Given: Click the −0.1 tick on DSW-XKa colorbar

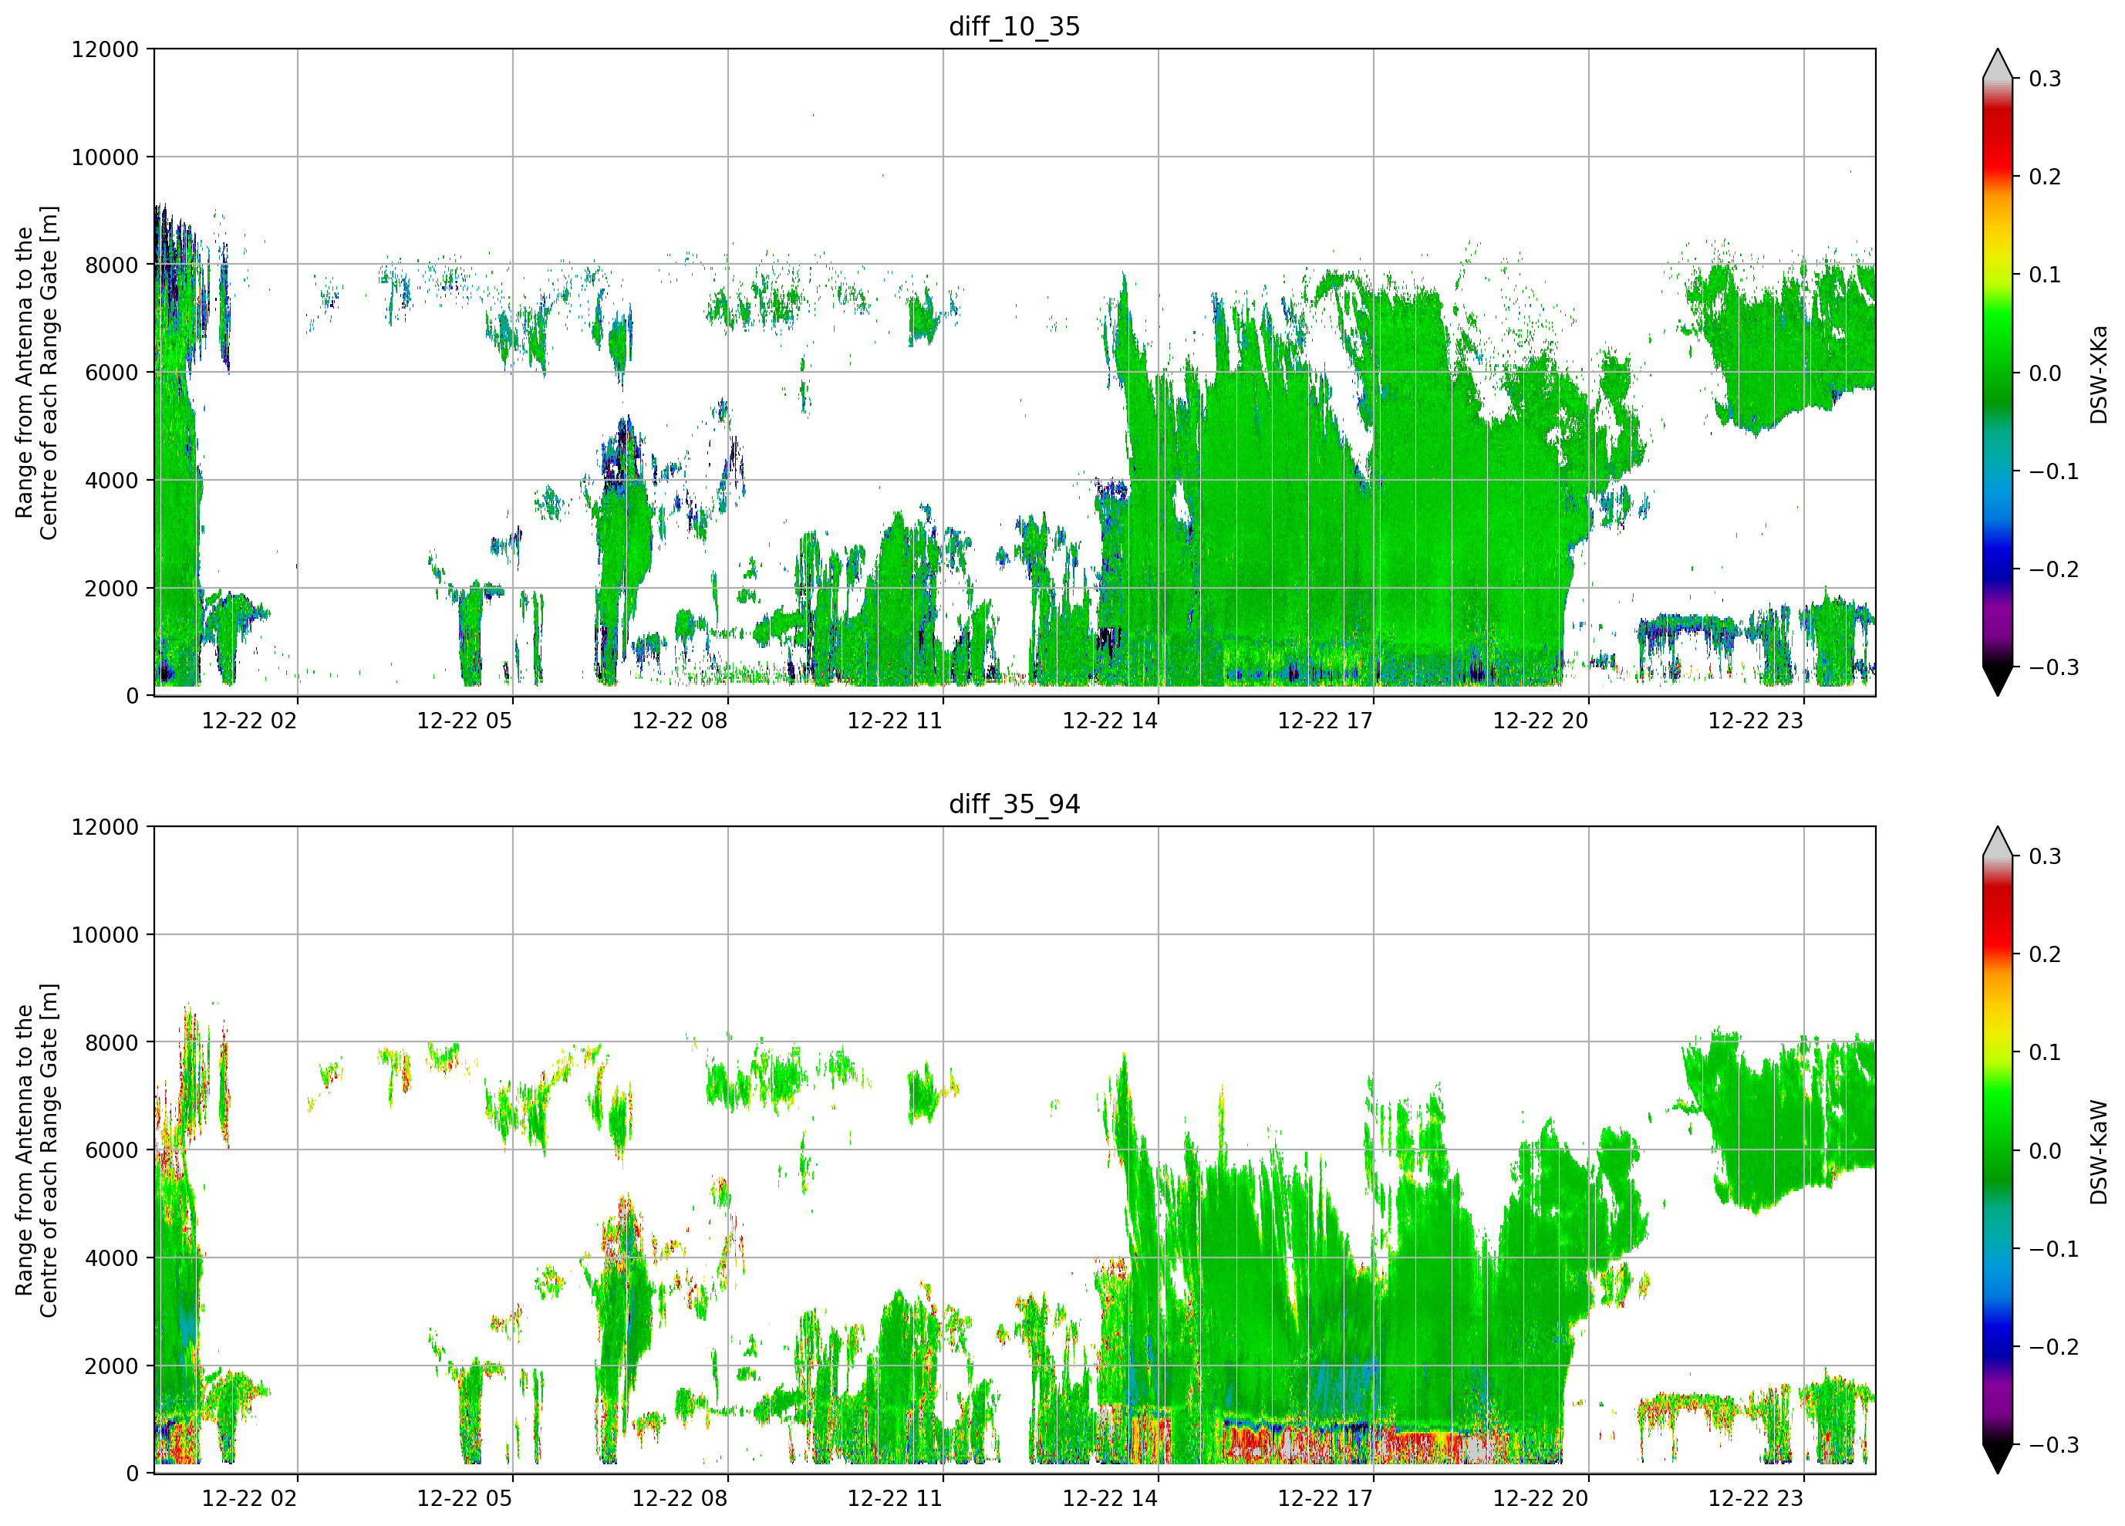Looking at the screenshot, I should click(2054, 471).
